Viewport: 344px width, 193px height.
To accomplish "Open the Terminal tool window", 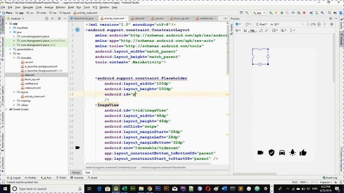I will pos(77,177).
